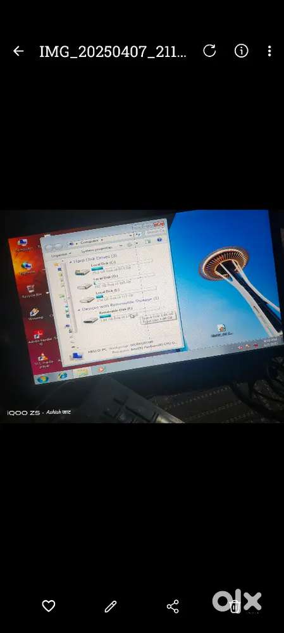This screenshot has height=633, width=284.
Task: Click the media player taskbar icon in photo
Action: tap(101, 369)
